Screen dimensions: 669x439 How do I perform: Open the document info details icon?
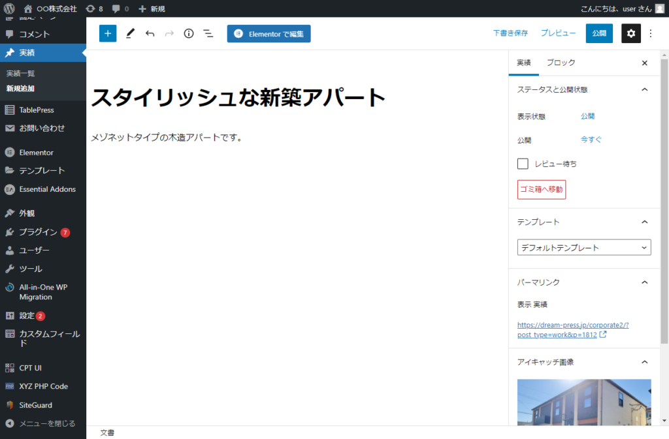click(189, 33)
